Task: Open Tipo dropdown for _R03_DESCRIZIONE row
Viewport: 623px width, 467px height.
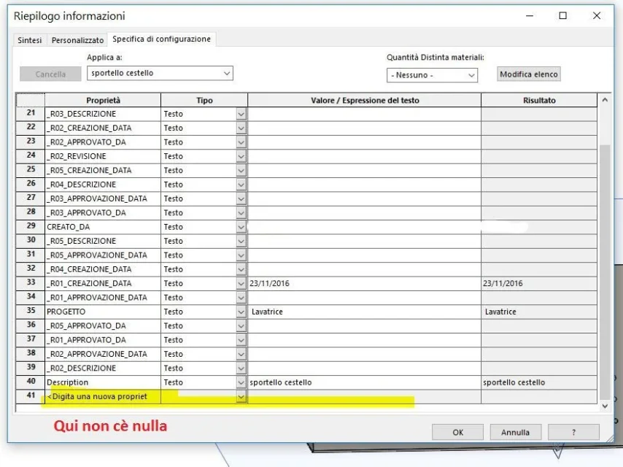Action: 241,114
